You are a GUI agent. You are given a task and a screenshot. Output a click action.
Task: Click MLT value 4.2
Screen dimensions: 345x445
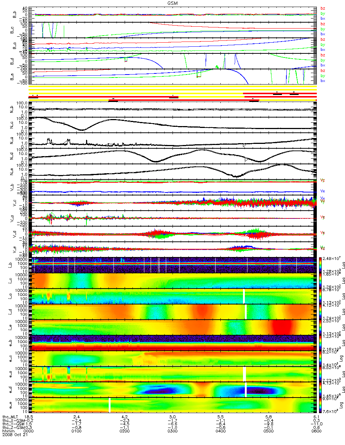[125, 417]
